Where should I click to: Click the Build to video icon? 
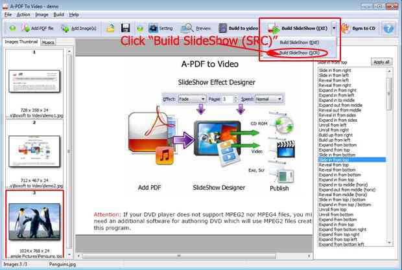[222, 28]
